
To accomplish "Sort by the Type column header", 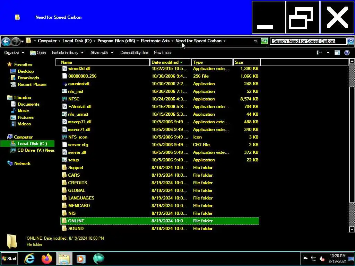I will (x=212, y=62).
